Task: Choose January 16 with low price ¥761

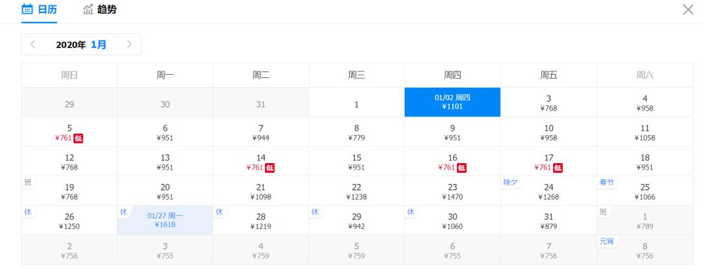Action: coord(452,162)
